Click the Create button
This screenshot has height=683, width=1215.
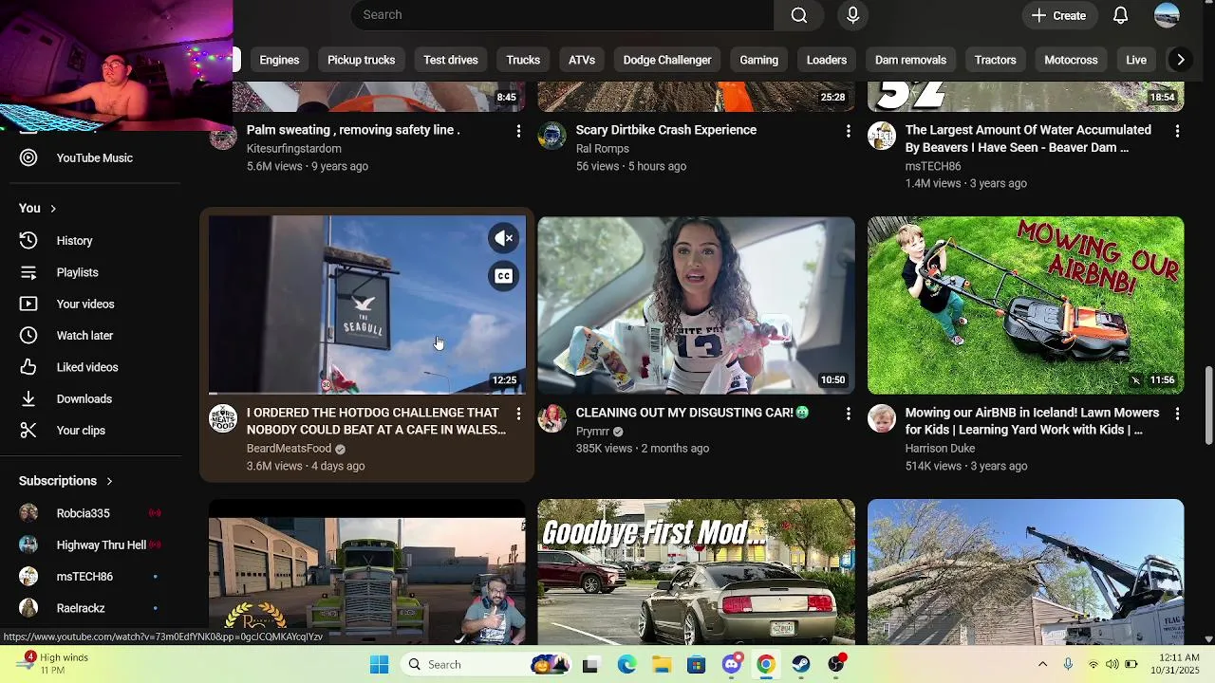(x=1058, y=15)
